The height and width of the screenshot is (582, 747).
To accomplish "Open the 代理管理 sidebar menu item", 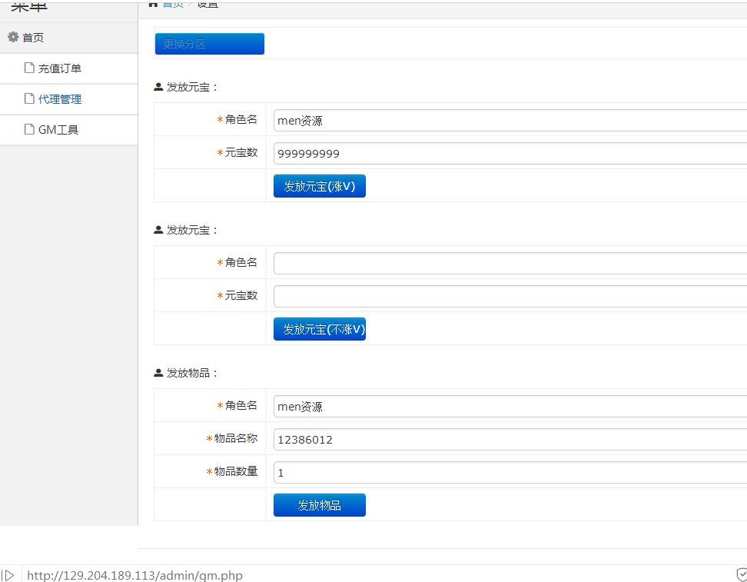I will pos(60,99).
